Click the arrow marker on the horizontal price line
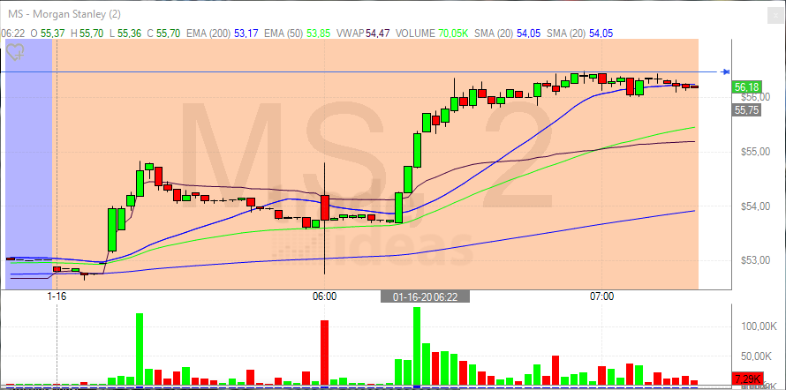Image resolution: width=786 pixels, height=390 pixels. click(x=725, y=72)
